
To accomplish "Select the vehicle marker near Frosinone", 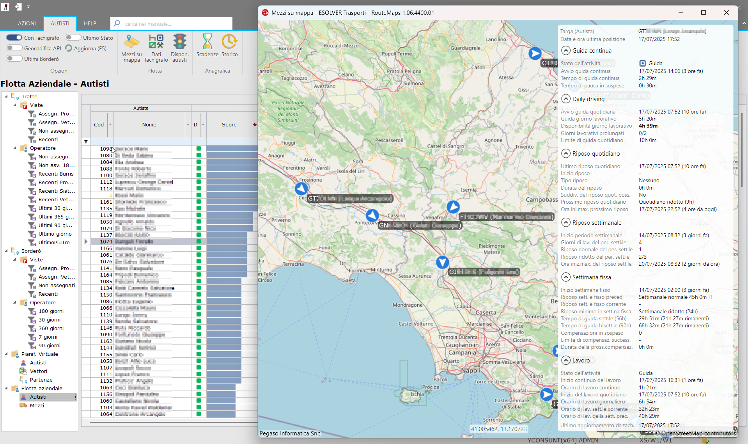I will coord(301,188).
